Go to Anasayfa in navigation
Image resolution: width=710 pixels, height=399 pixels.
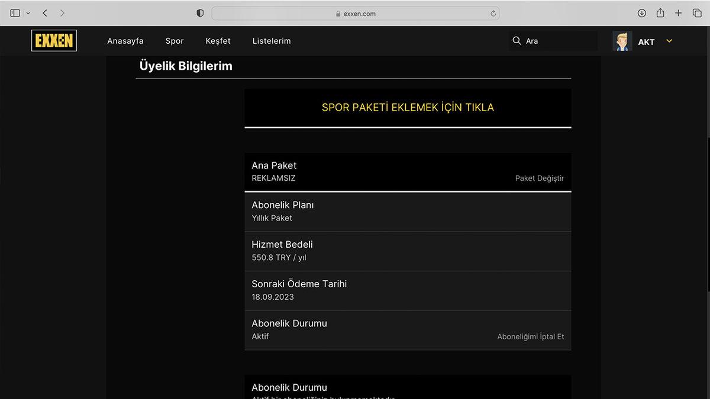(125, 41)
